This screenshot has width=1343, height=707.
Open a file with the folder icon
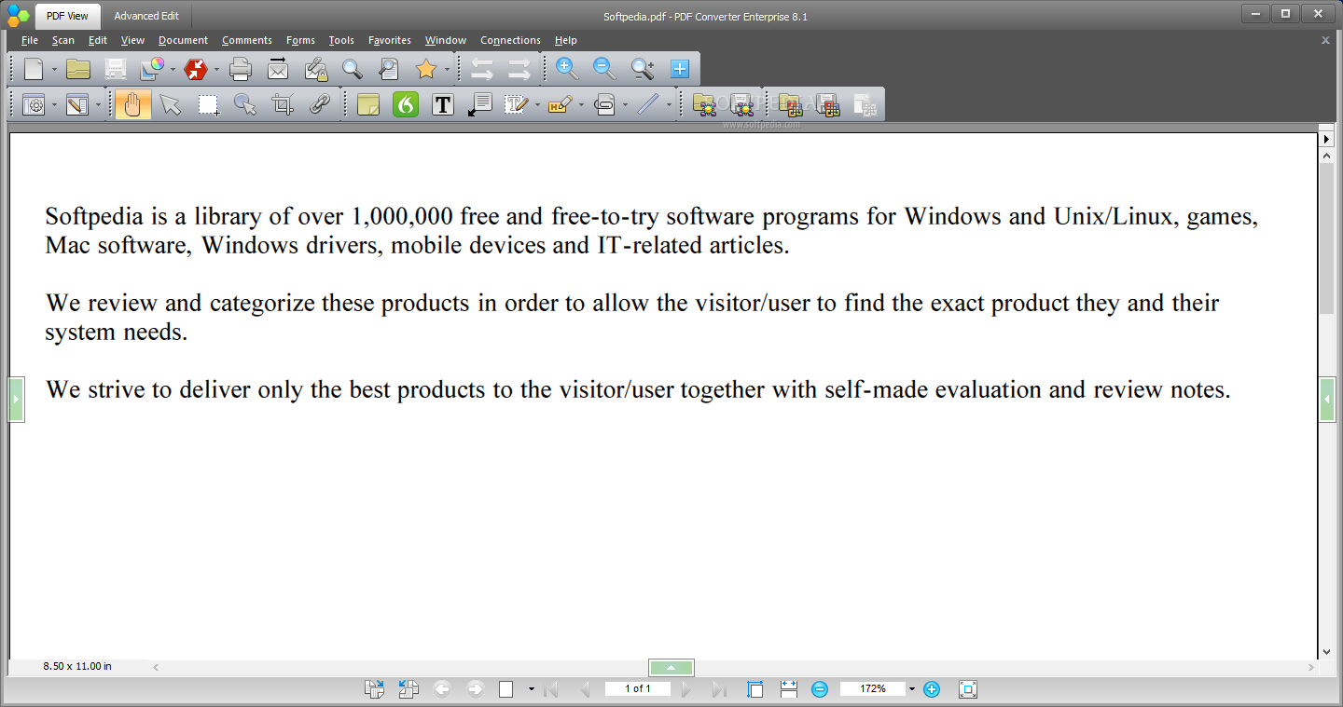(78, 68)
